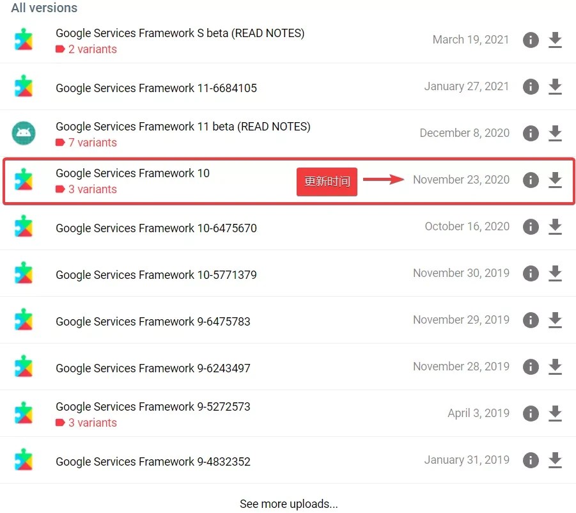Viewport: 576px width, 513px height.
Task: Download Google Services Framework S beta
Action: coord(555,40)
